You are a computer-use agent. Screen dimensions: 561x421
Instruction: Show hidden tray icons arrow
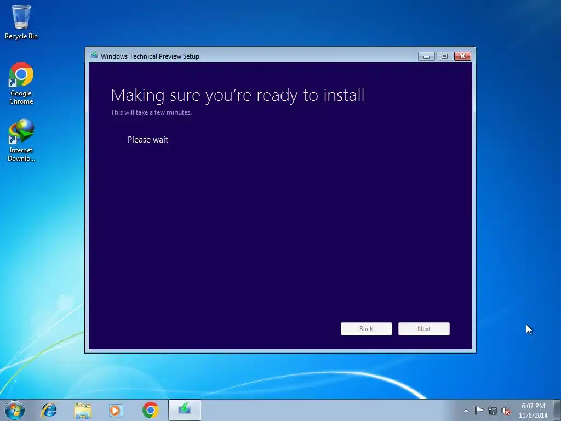[466, 411]
